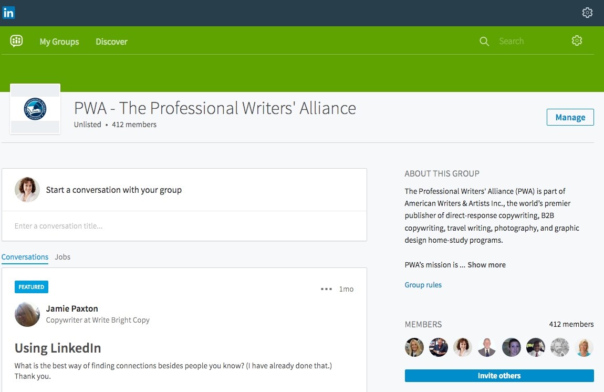Select the Conversations tab

click(x=25, y=257)
